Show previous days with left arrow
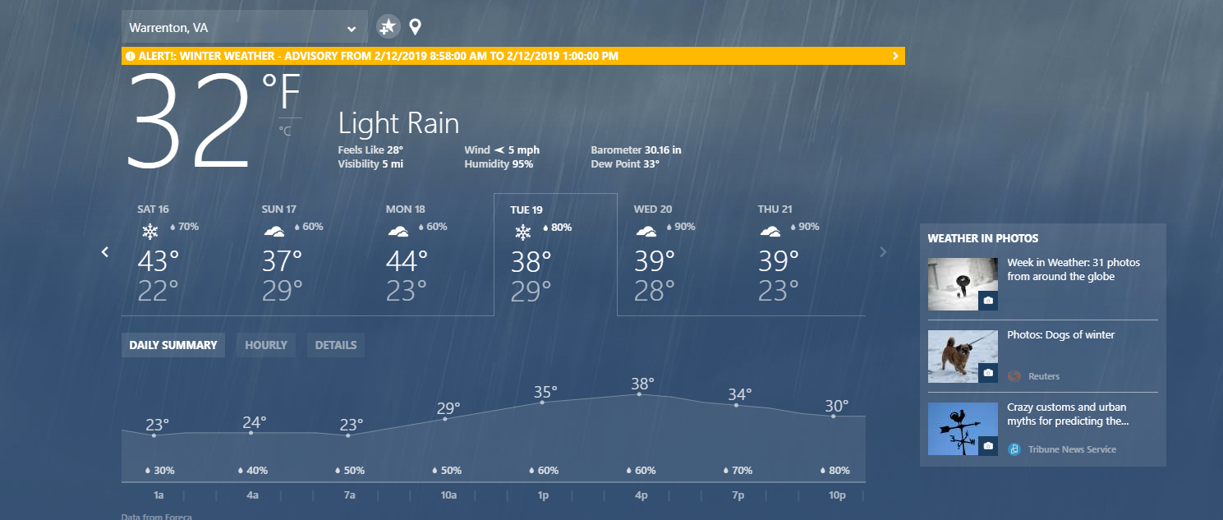This screenshot has width=1223, height=520. click(x=105, y=251)
